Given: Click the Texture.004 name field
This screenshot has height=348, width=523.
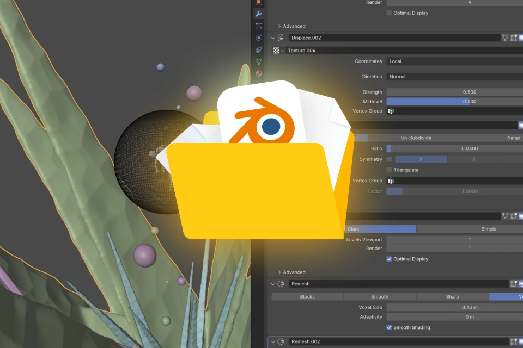Looking at the screenshot, I should [x=404, y=51].
